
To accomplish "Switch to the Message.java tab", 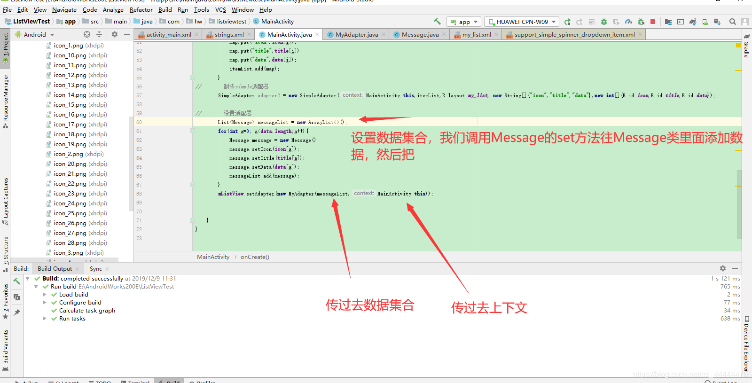I will point(420,34).
